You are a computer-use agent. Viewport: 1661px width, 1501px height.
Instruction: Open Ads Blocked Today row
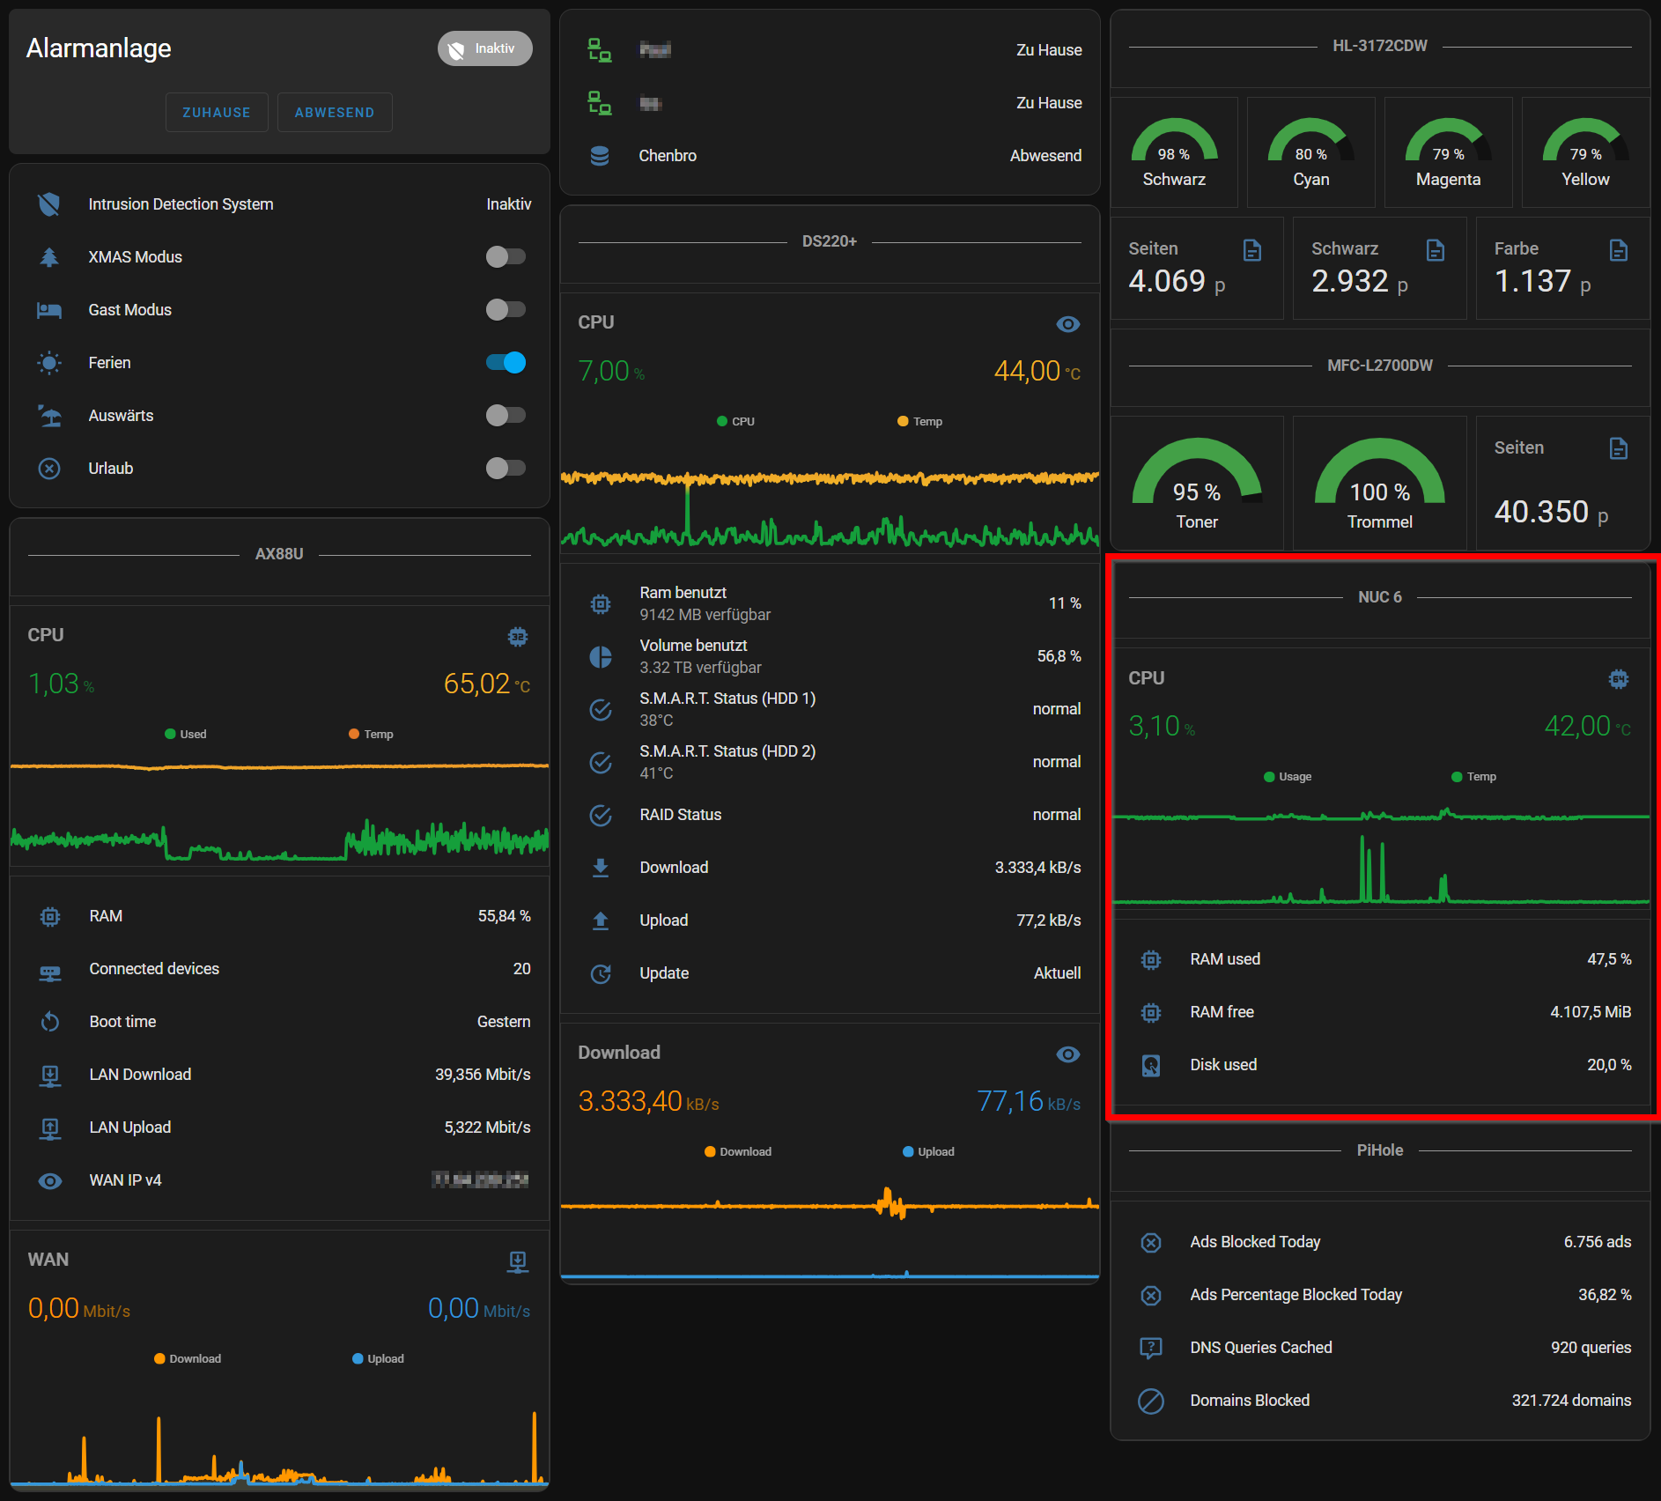1380,1242
